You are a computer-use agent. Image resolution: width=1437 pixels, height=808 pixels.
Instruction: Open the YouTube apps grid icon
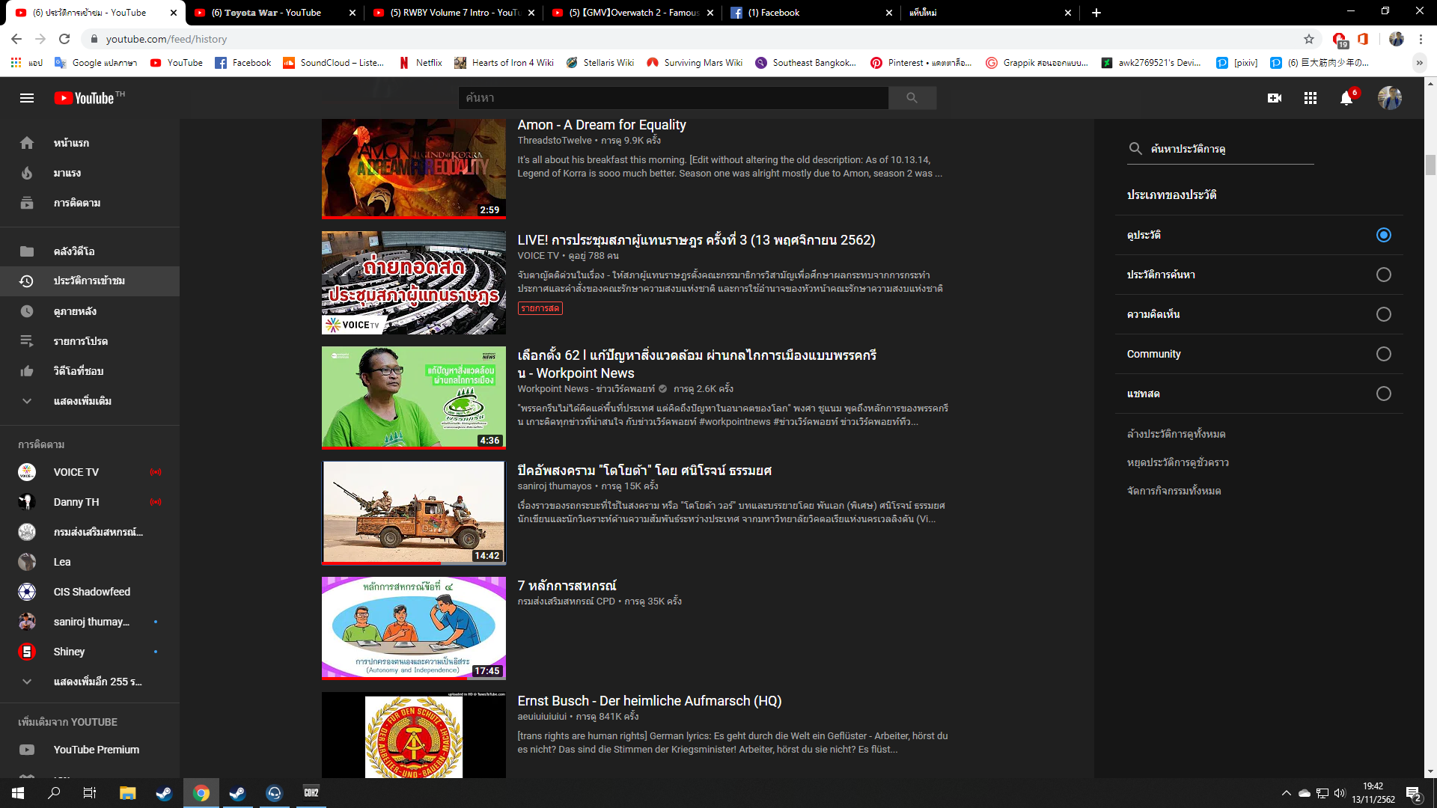pos(1311,98)
